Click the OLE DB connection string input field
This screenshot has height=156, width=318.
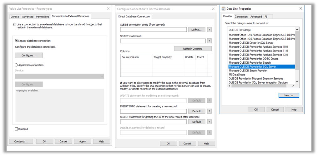tap(153, 30)
